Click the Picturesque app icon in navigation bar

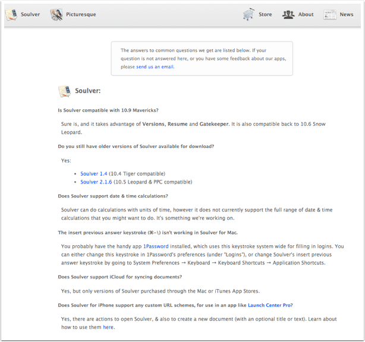pos(56,14)
